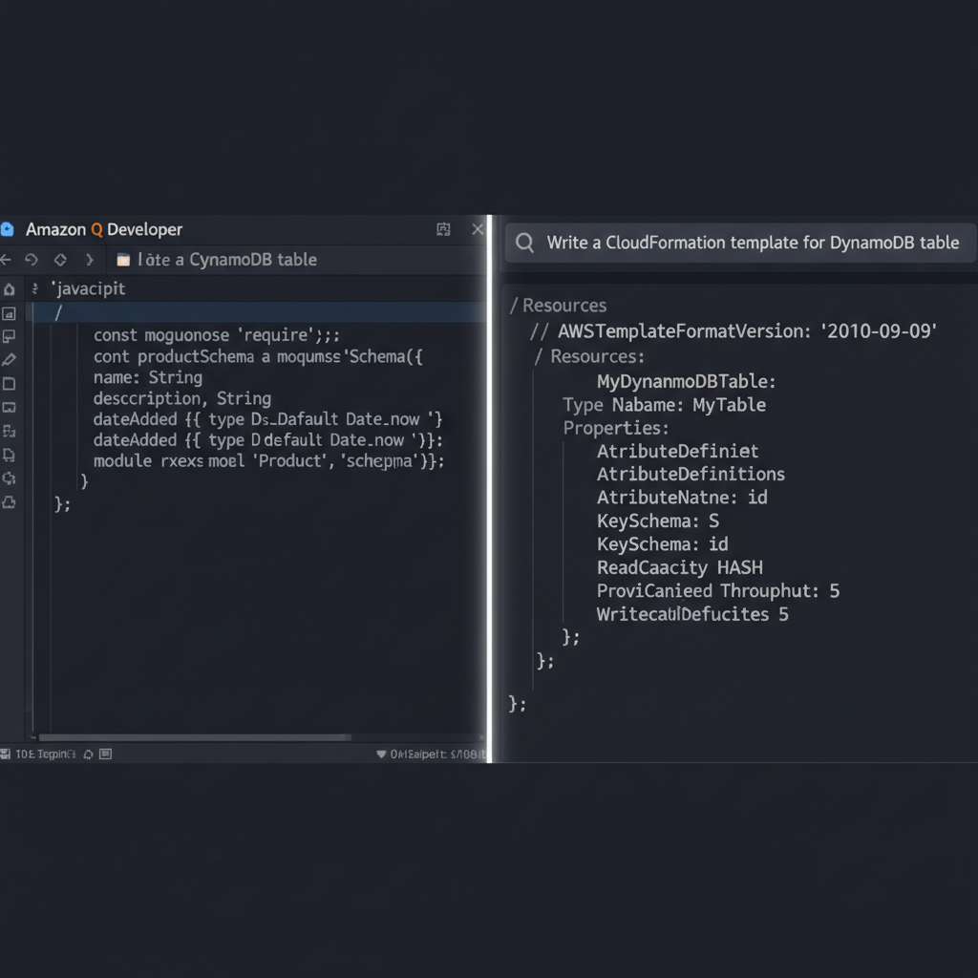Open the window layout icon in sidebar

tap(9, 407)
